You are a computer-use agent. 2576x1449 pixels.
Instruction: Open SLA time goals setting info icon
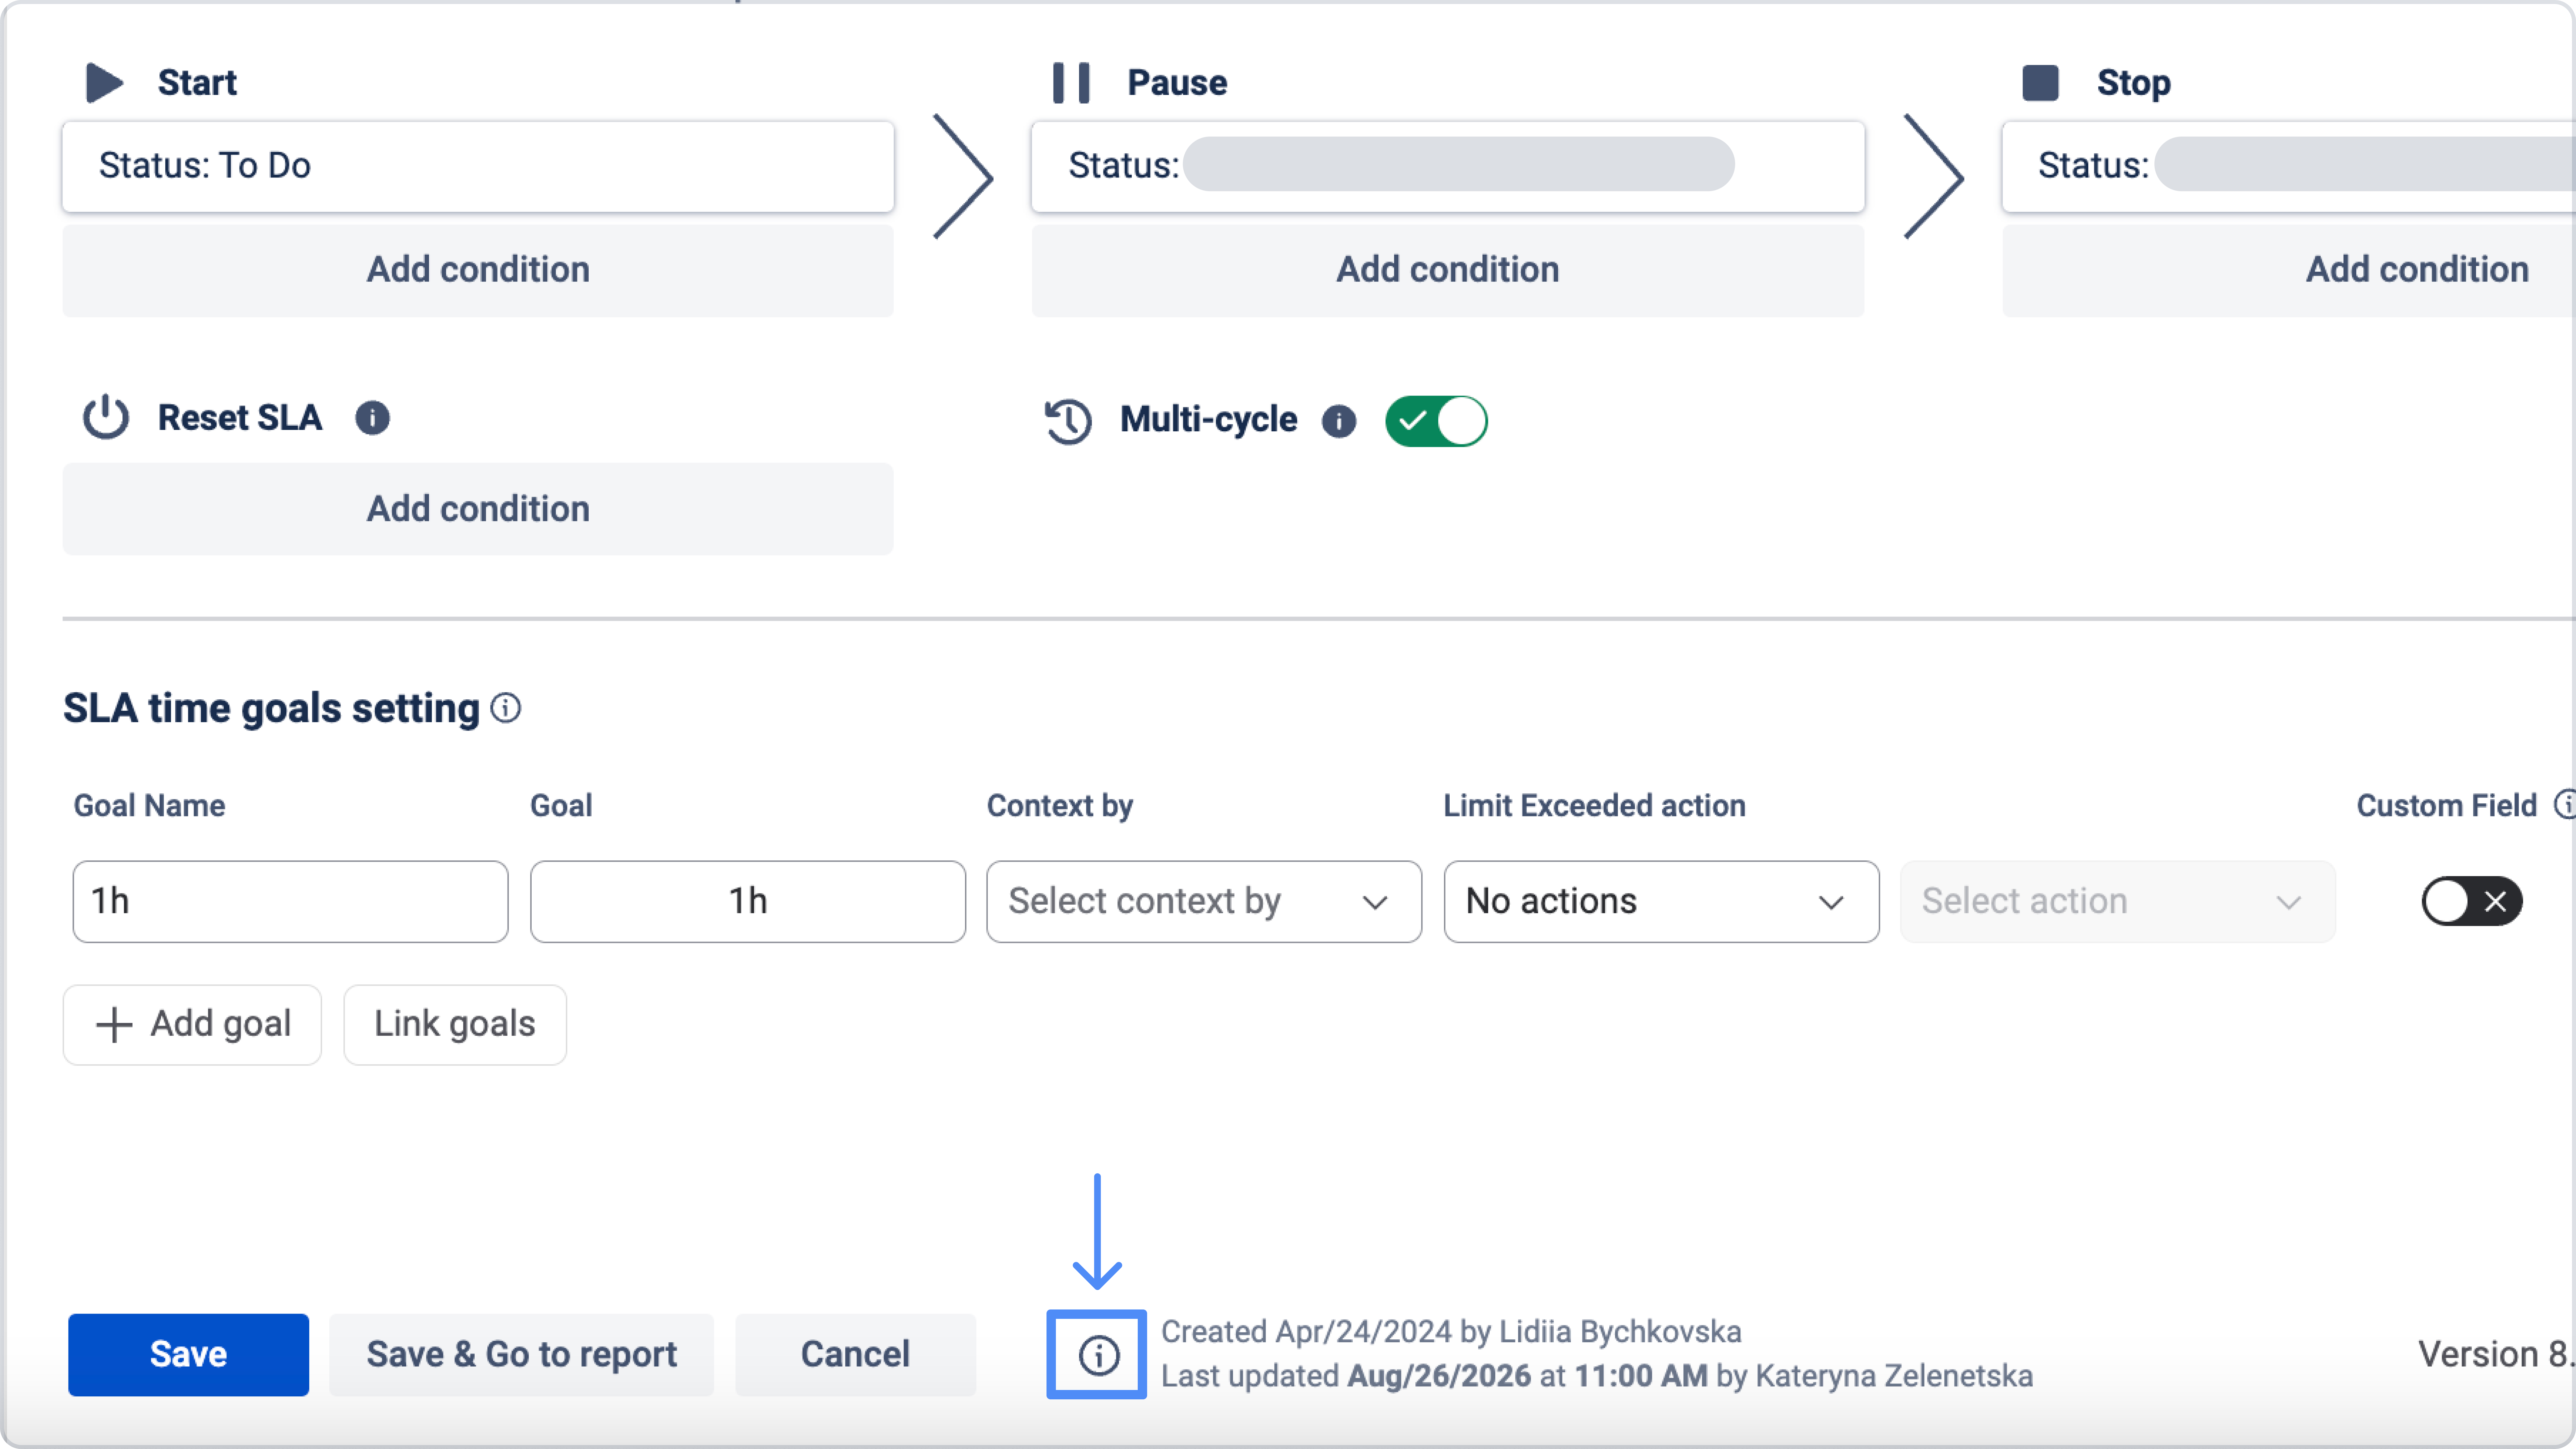coord(506,708)
